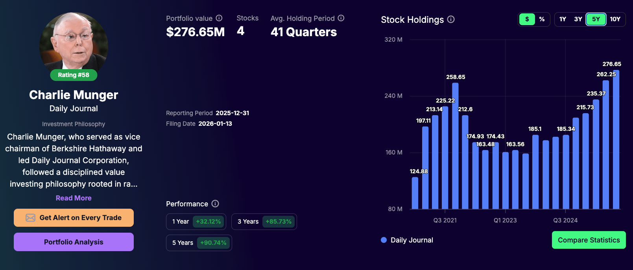Click the Q3 2021 axis label

445,220
